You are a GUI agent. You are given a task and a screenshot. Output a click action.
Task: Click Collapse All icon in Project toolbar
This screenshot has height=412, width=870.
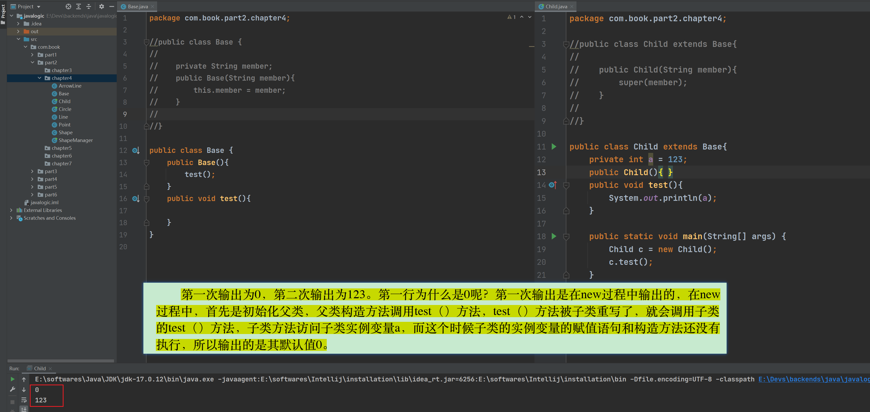pyautogui.click(x=88, y=6)
